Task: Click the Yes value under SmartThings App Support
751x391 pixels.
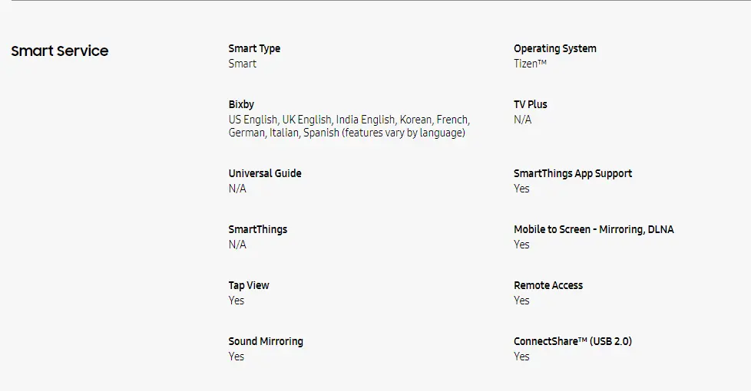Action: 521,189
